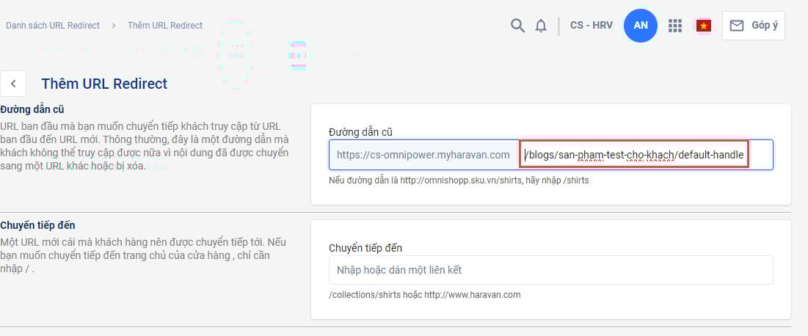Click the Chuyển tiếp đến link input
Viewport: 808px width, 336px height.
pos(550,270)
